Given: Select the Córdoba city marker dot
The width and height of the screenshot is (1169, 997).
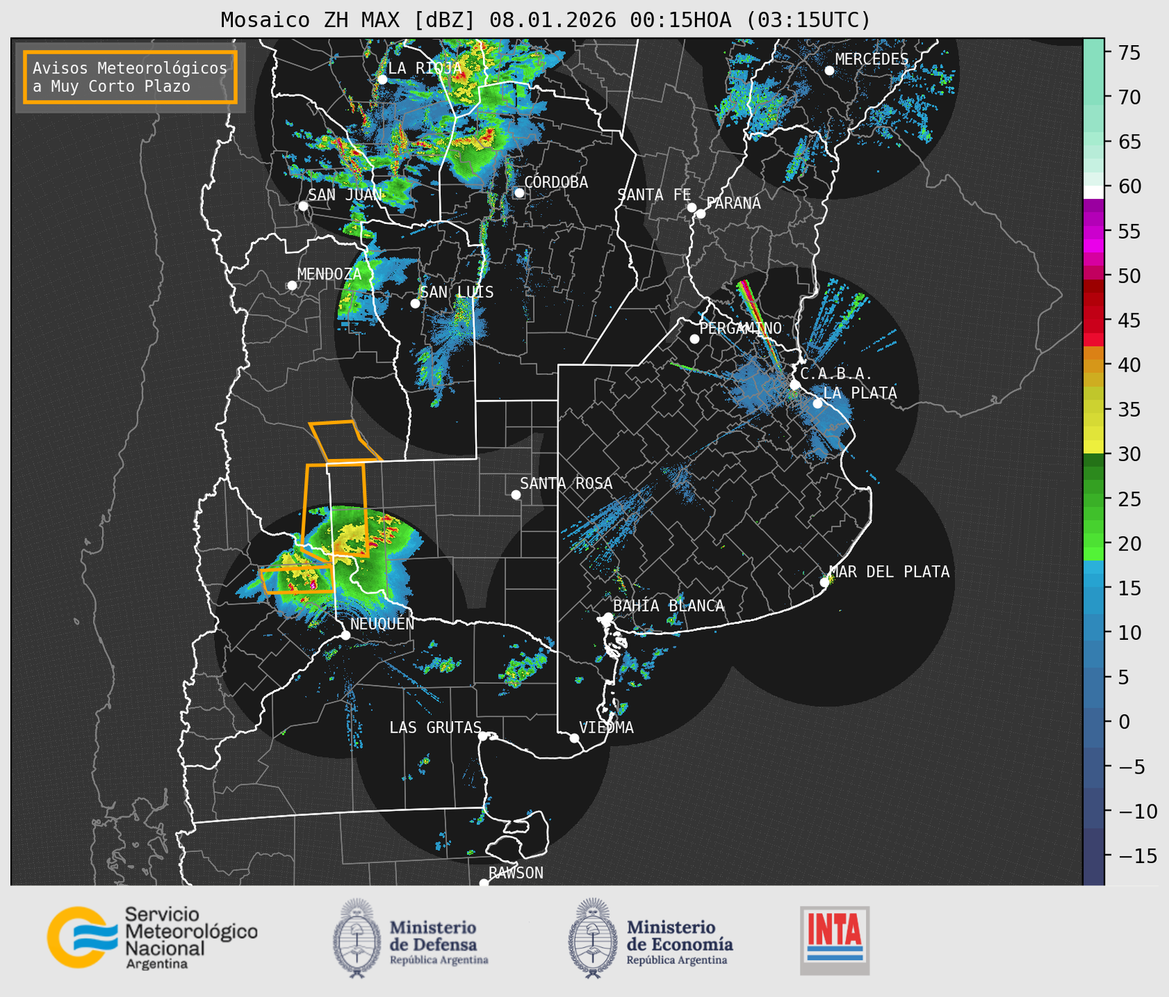Looking at the screenshot, I should [x=519, y=193].
